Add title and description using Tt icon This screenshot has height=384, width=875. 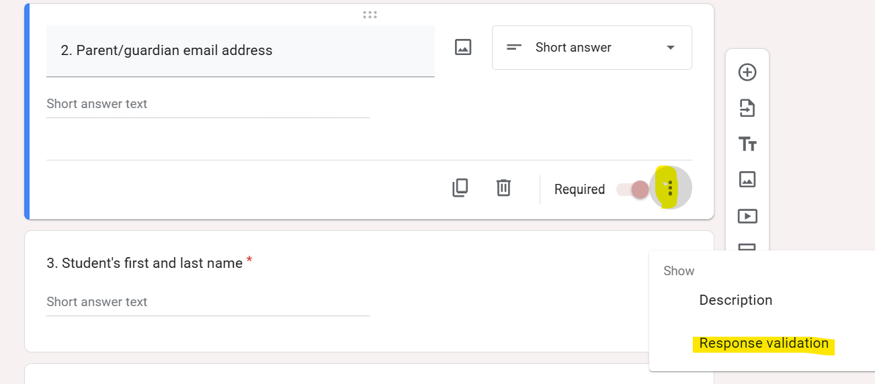[x=747, y=144]
